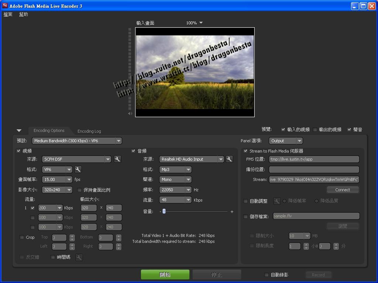The width and height of the screenshot is (378, 283).
Task: Toggle the Crop checkbox
Action: (x=22, y=237)
